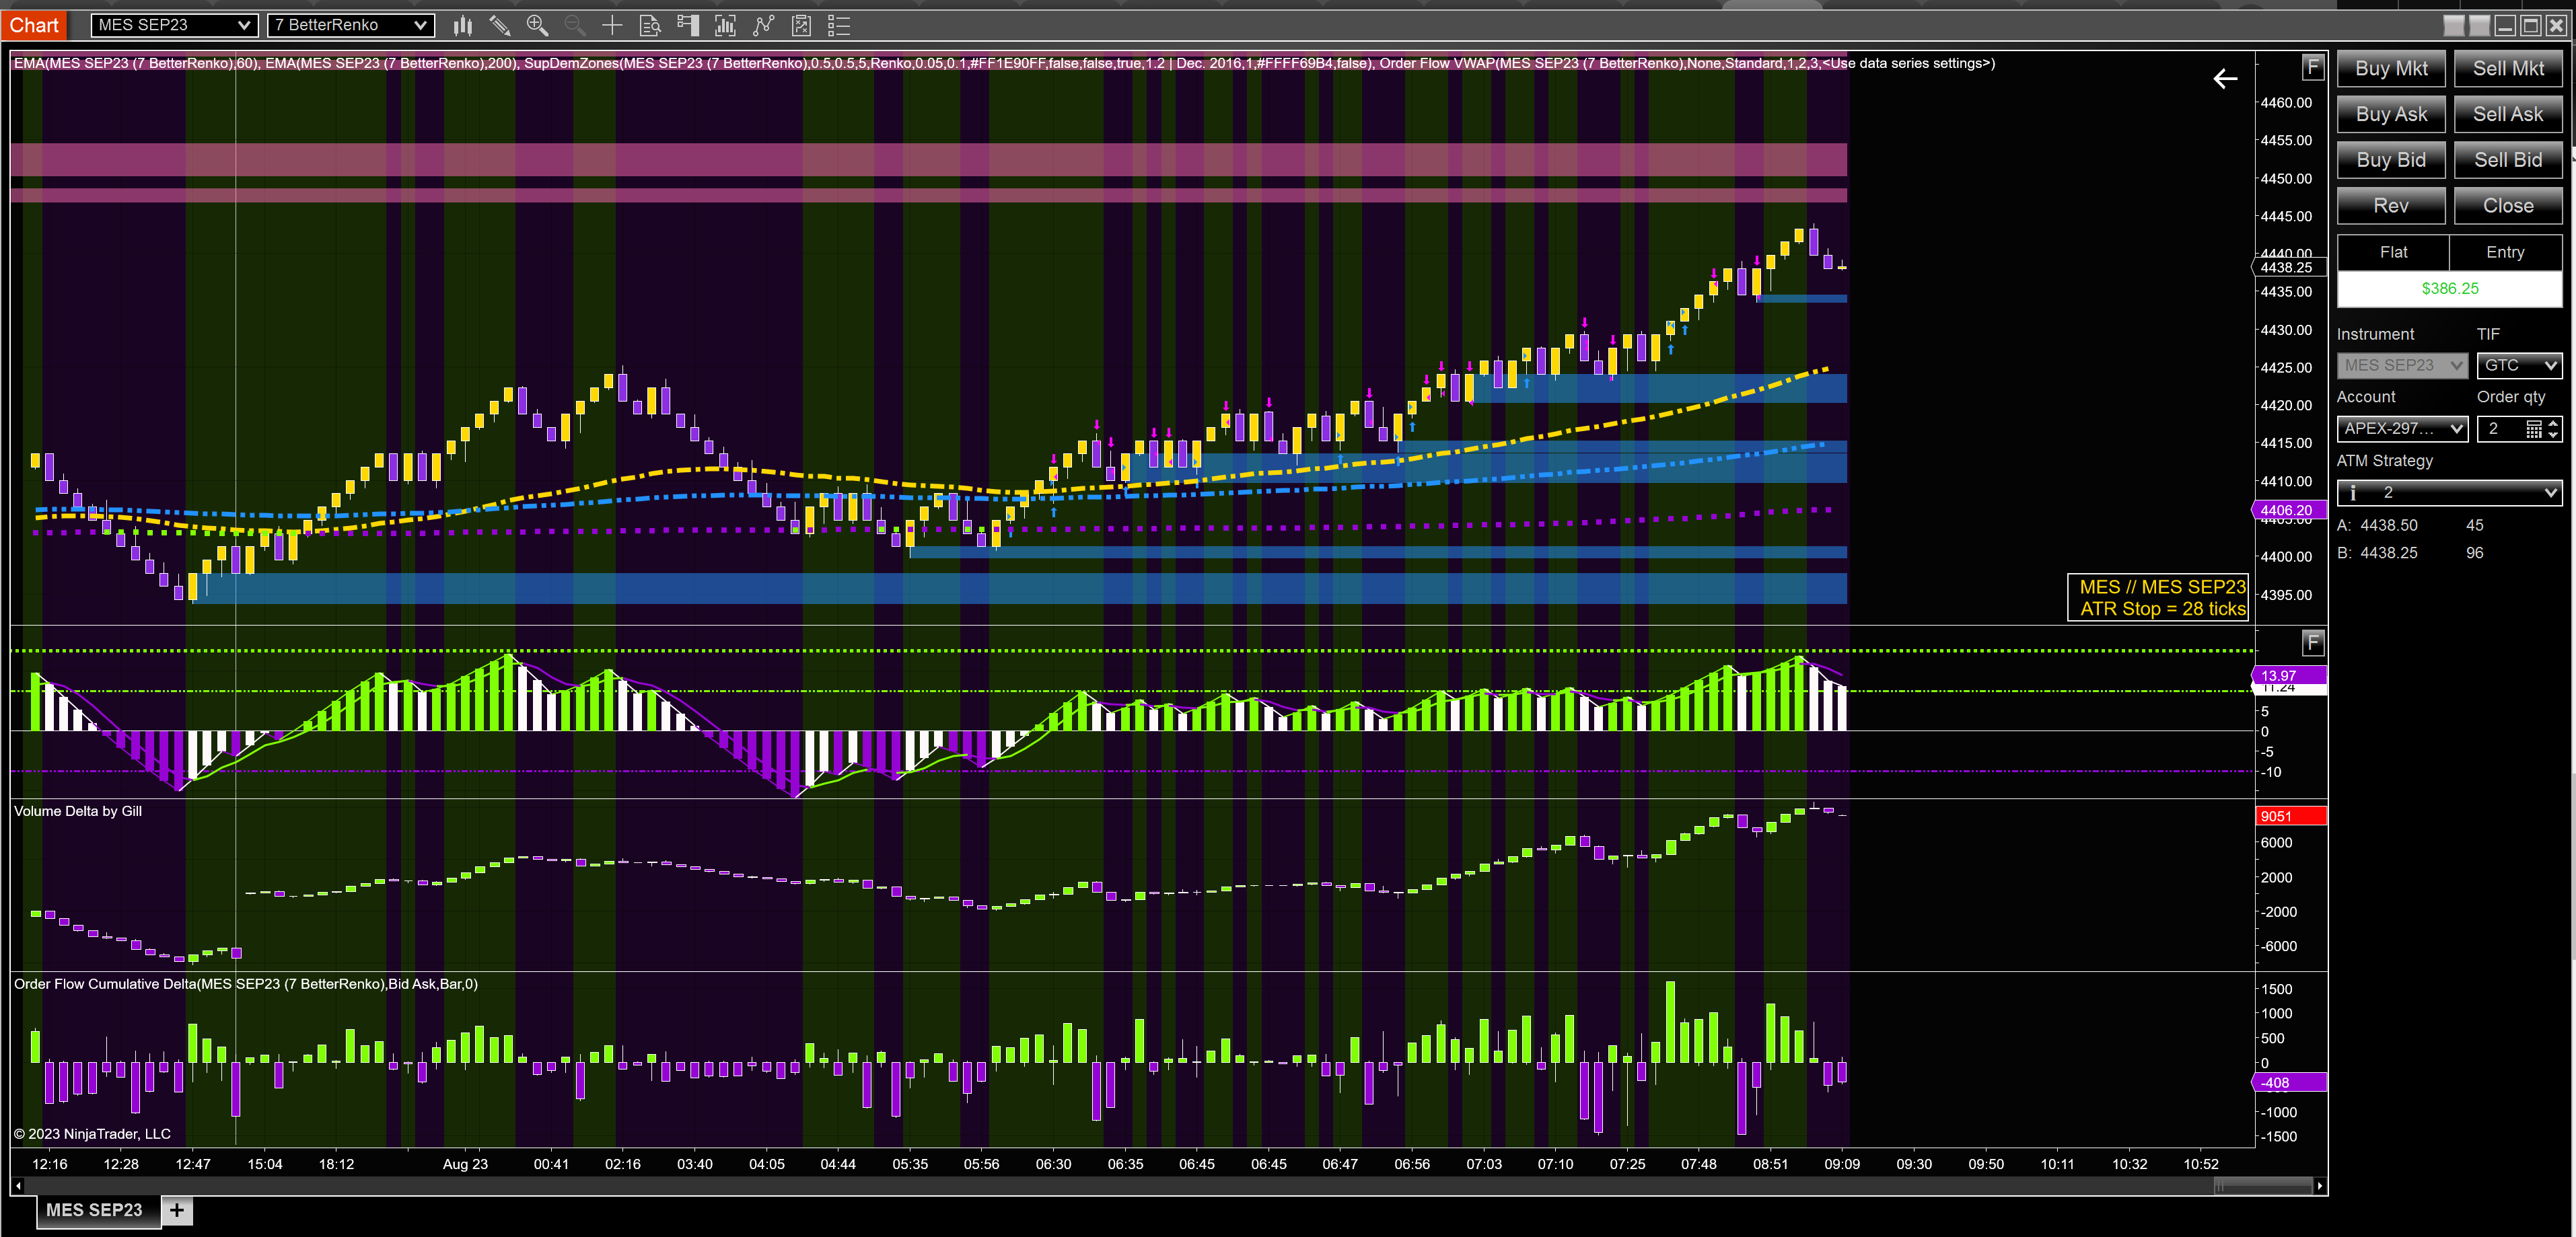Open the Data Box icon
Image resolution: width=2576 pixels, height=1237 pixels.
click(650, 26)
